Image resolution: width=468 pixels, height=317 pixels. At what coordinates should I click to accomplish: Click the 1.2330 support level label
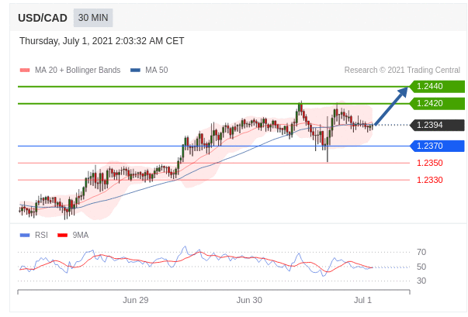(x=429, y=180)
